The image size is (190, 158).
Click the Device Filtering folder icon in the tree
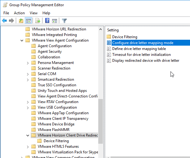point(39,141)
